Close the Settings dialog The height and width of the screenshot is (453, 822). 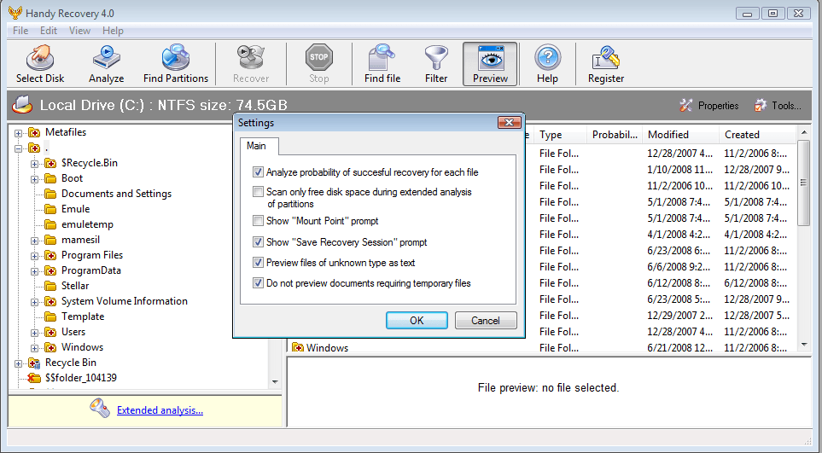click(509, 123)
